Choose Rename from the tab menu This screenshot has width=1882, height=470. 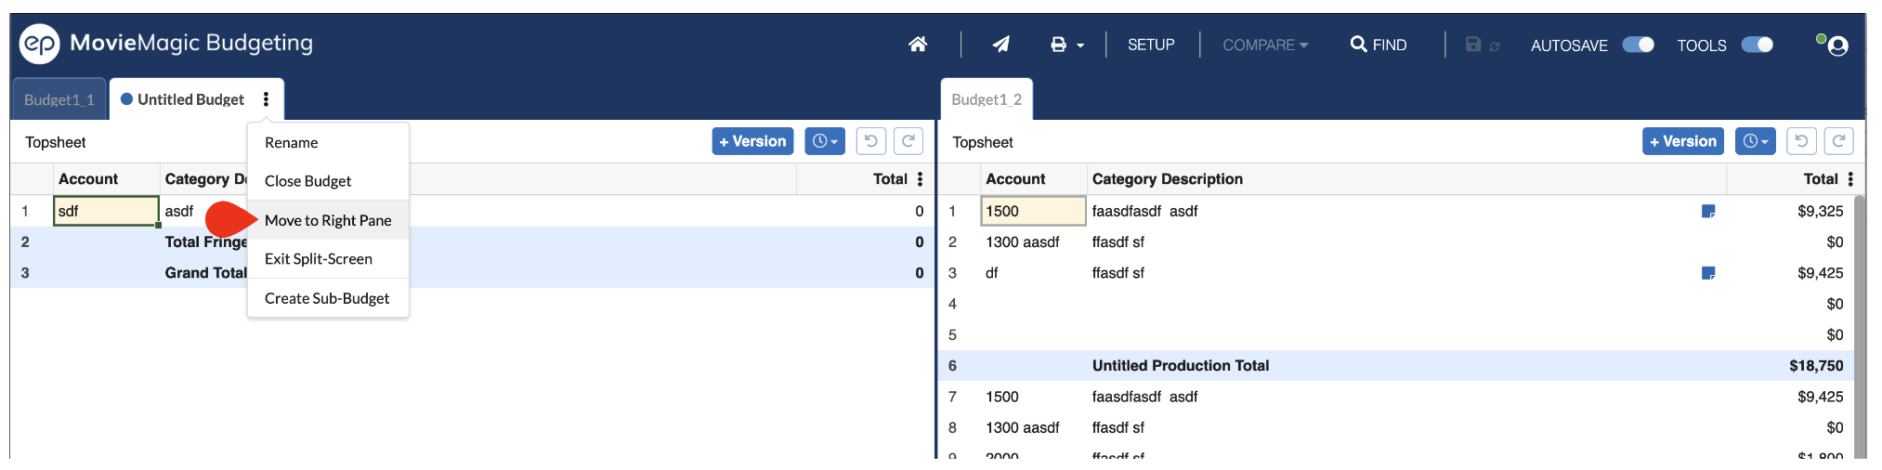[328, 142]
